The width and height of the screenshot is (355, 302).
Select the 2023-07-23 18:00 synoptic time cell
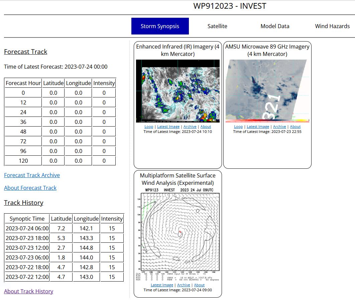pyautogui.click(x=27, y=238)
